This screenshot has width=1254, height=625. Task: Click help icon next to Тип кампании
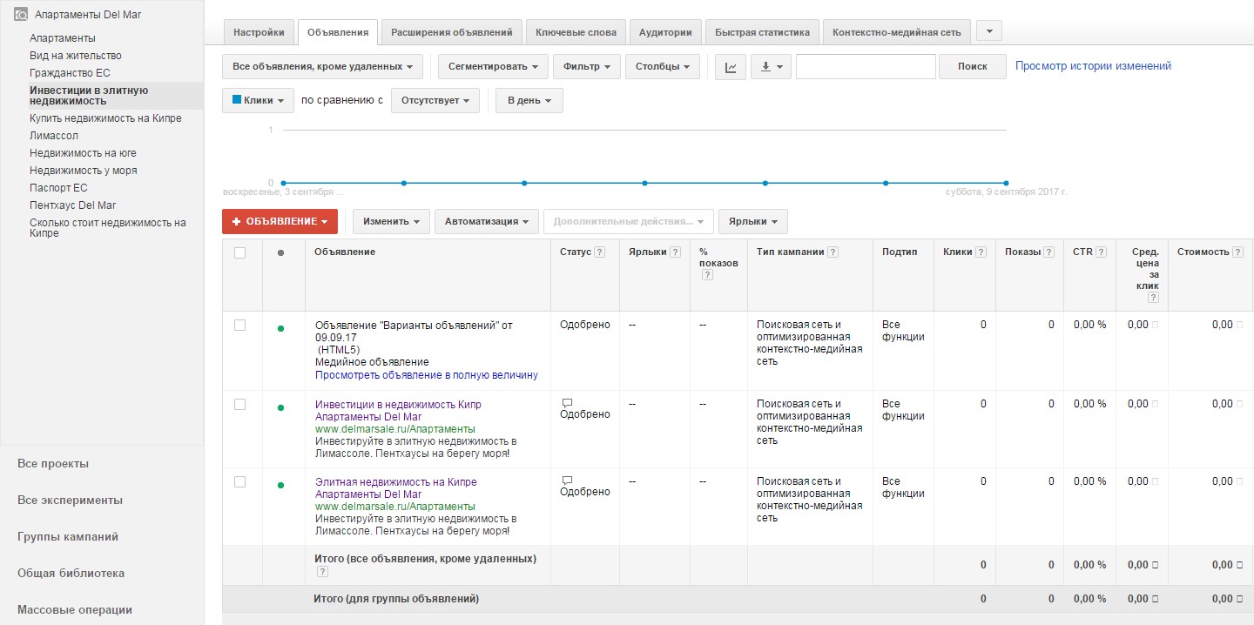click(833, 252)
